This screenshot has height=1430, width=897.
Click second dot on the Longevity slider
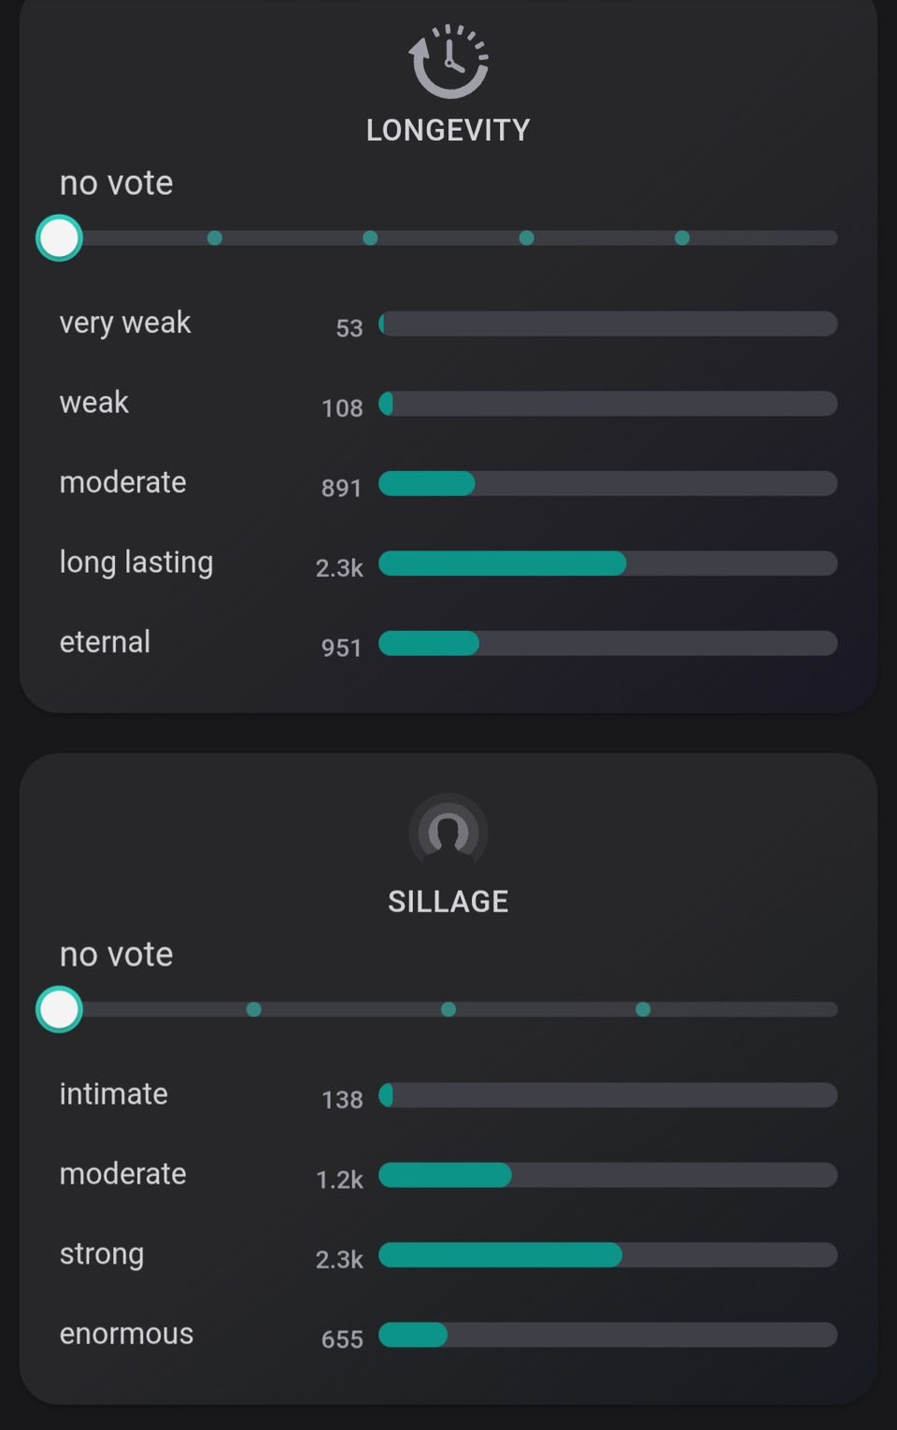pyautogui.click(x=370, y=238)
